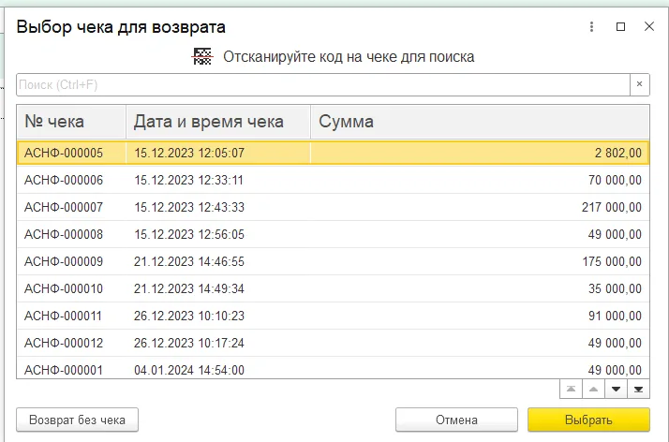Click date 26.12.2023 10:10:23
This screenshot has width=669, height=442.
(189, 316)
